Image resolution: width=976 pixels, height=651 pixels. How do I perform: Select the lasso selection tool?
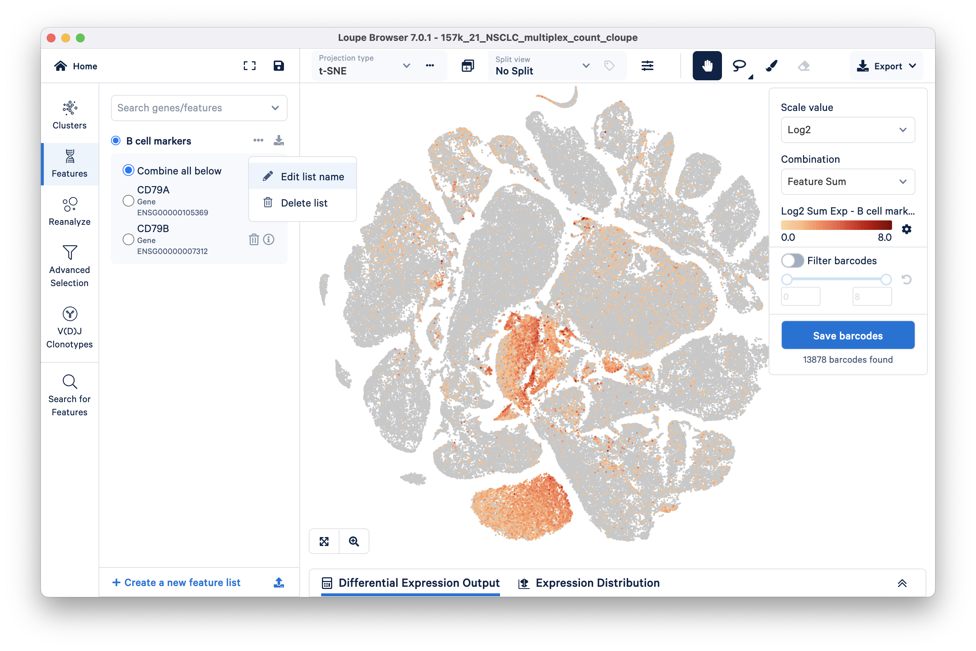pyautogui.click(x=740, y=66)
